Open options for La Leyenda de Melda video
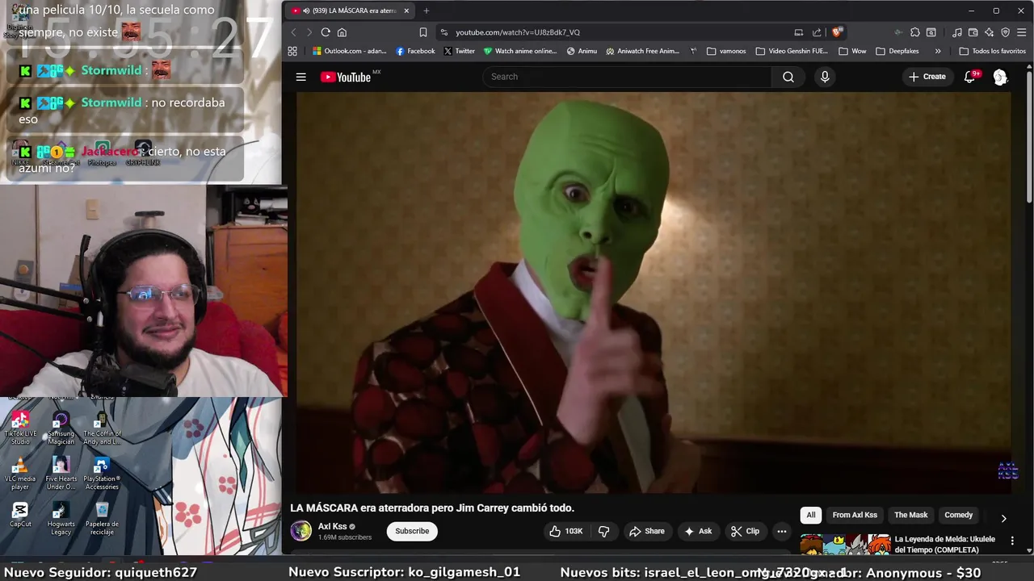Screen dimensions: 1034x581 tap(1012, 541)
